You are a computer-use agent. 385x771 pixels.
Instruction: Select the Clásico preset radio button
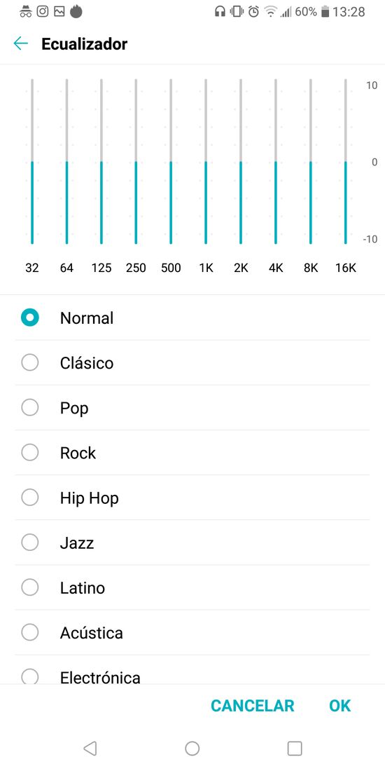30,363
